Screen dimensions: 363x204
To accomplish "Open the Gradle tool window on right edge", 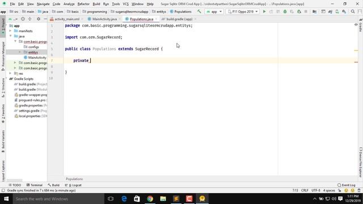I will click(x=361, y=25).
